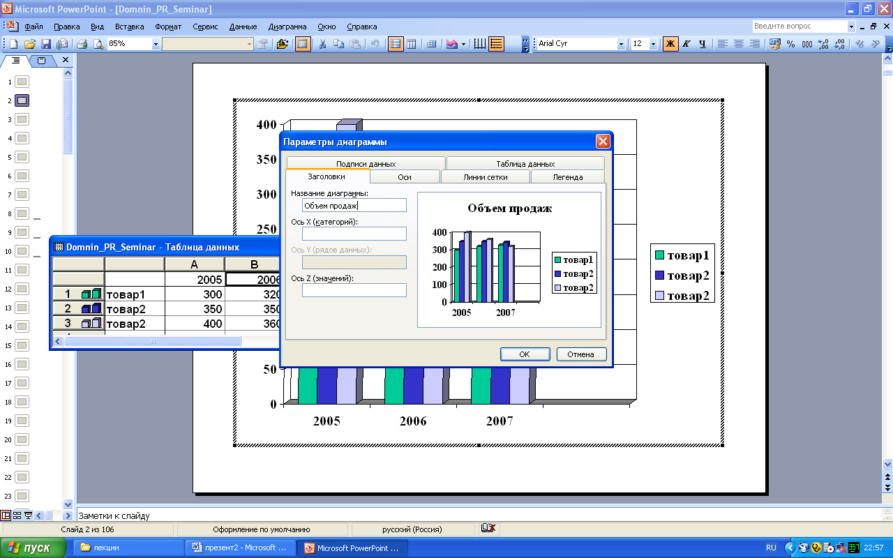
Task: Open print preview via the magnifier icon
Action: 98,44
